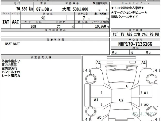The width and height of the screenshot is (161, 121).
Task: Select the recycle deposit 10,360円
Action: (x=102, y=26)
